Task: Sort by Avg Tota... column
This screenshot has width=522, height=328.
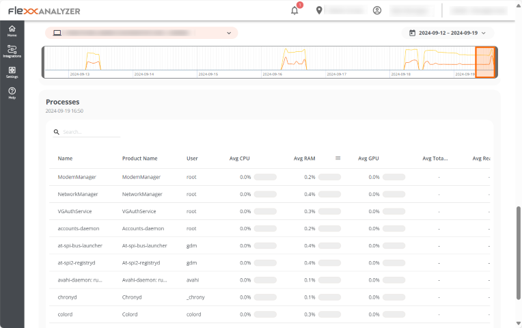Action: tap(435, 159)
